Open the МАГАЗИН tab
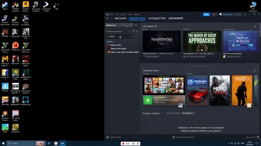The height and width of the screenshot is (146, 261). tap(121, 18)
